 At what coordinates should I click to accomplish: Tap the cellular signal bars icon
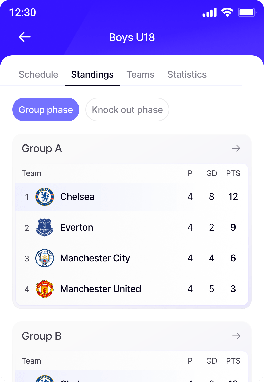coord(209,12)
